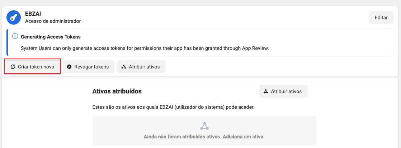This screenshot has width=401, height=148.
Task: Click Atribuir ativos next to the Ativos atribuídos heading
Action: tap(283, 91)
